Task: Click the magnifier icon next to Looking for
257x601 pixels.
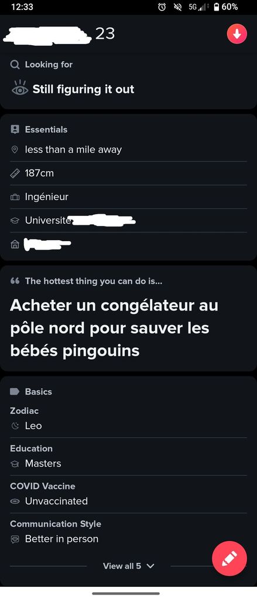Action: pyautogui.click(x=15, y=65)
